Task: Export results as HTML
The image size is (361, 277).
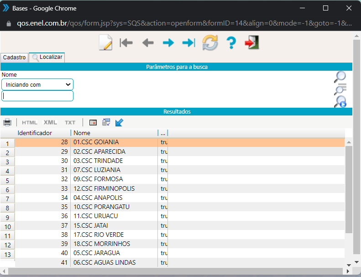Action: [30, 122]
